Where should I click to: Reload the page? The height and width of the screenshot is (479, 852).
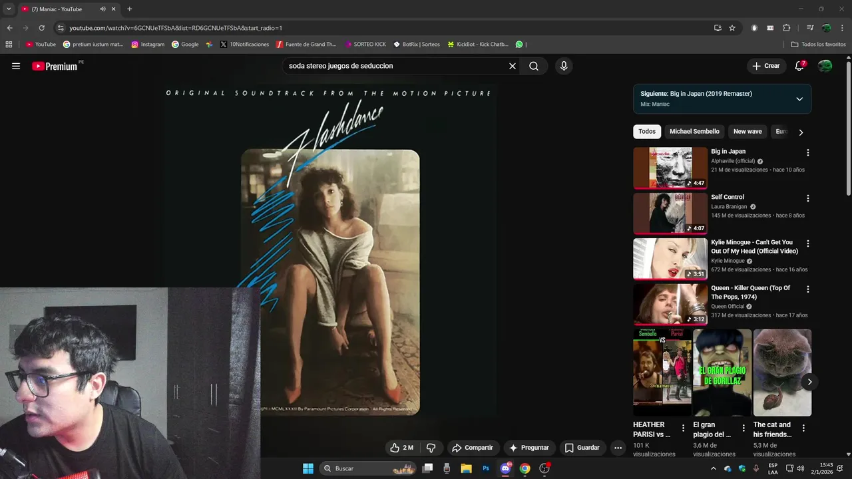(41, 28)
